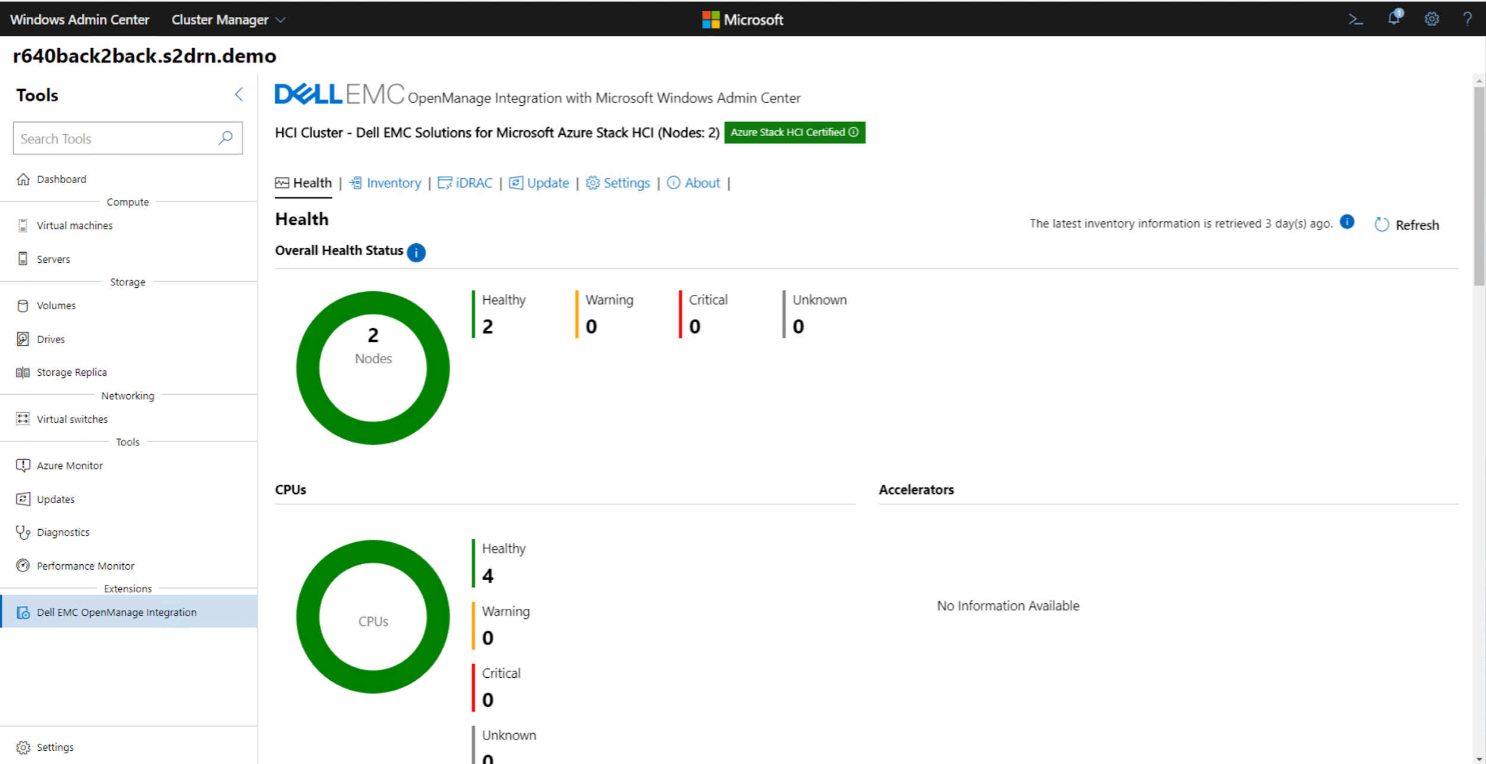Screen dimensions: 1486x764
Task: Click the Dell EMC logo
Action: pyautogui.click(x=339, y=95)
